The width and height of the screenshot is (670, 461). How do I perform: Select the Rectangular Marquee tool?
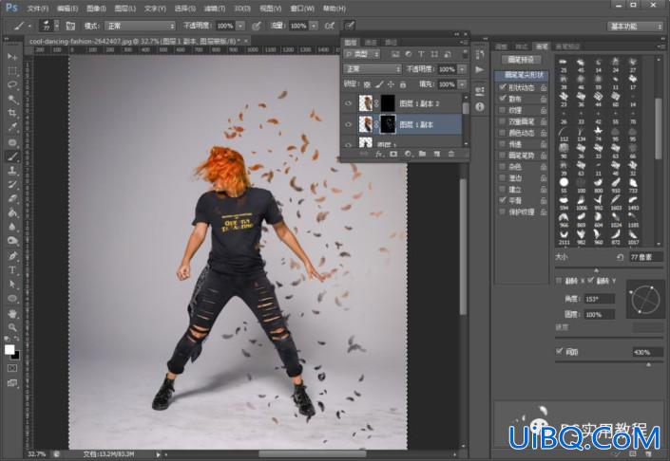(x=12, y=71)
